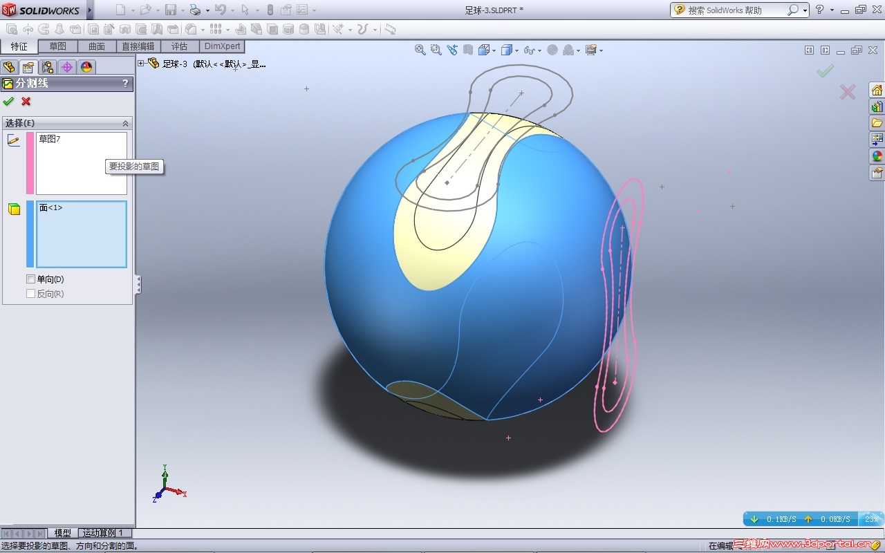Open the Print dropdown arrow

207,10
